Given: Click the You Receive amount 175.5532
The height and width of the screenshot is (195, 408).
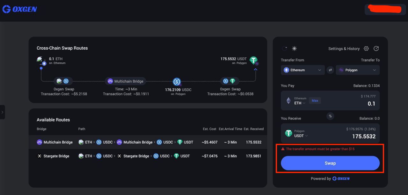Looking at the screenshot, I should (364, 136).
